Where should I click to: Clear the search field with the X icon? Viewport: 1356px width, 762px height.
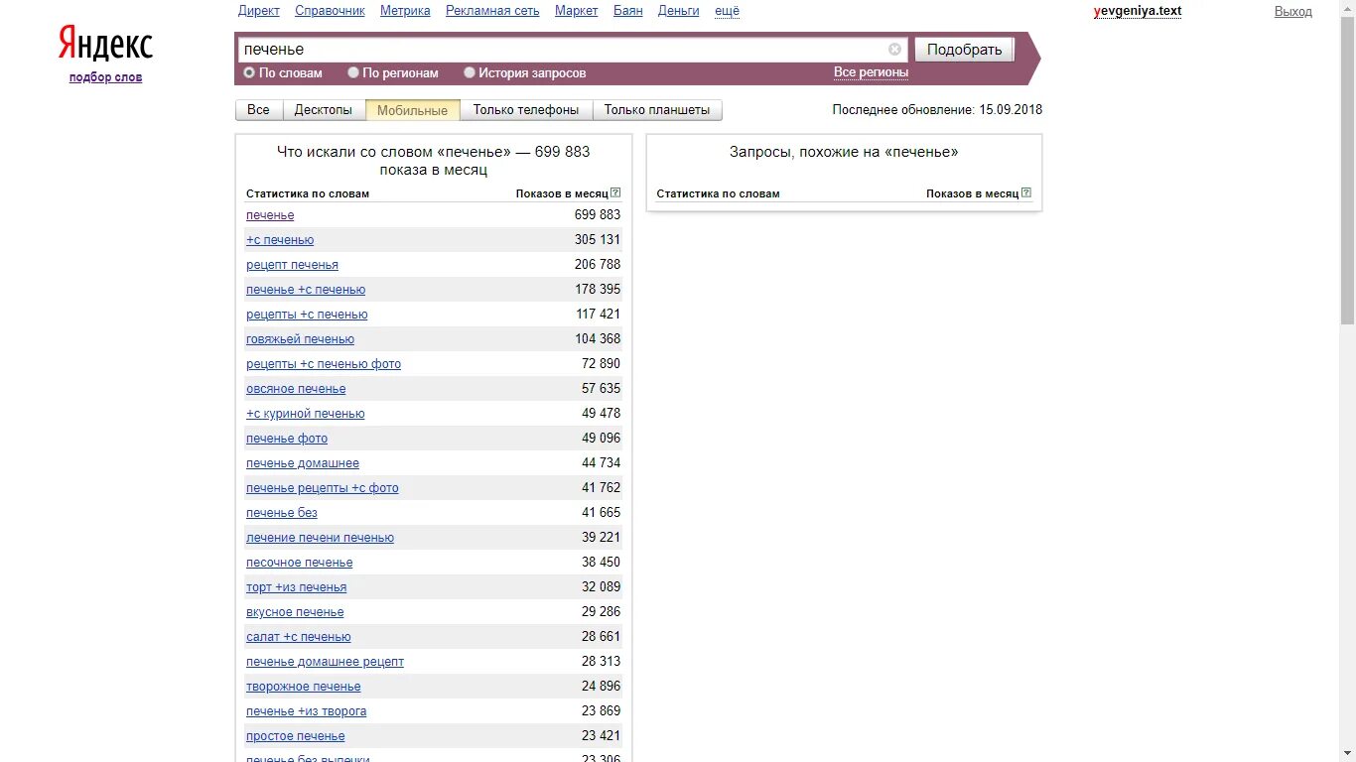[x=894, y=49]
